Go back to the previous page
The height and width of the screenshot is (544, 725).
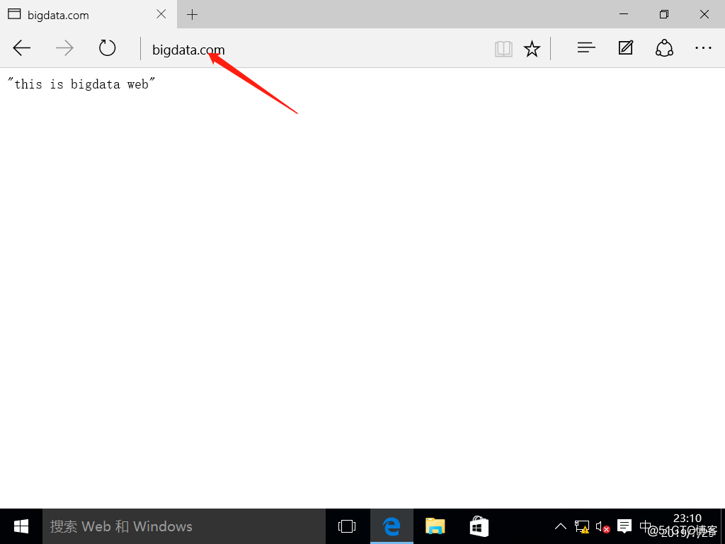(x=22, y=48)
